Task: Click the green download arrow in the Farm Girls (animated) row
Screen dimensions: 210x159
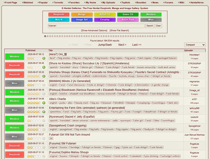Action: point(44,112)
